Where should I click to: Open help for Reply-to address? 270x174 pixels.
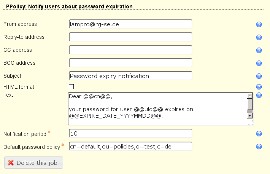[259, 37]
